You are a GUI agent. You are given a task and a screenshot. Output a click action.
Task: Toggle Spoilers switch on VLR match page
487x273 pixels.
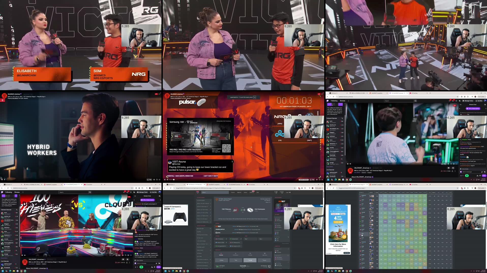(282, 192)
